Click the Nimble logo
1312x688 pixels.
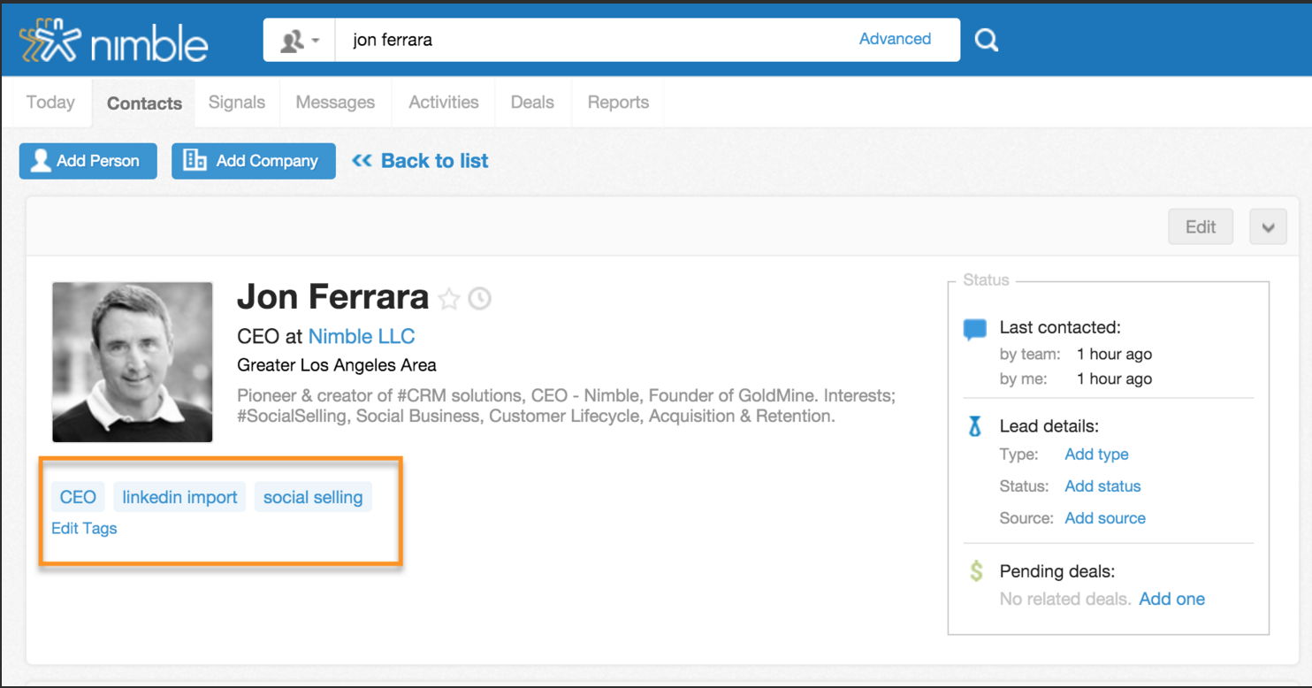(x=114, y=41)
